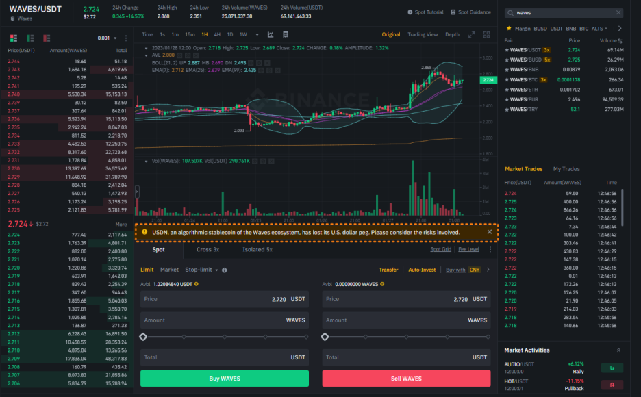The height and width of the screenshot is (397, 641).
Task: Click the sell Amount input field
Action: 406,320
